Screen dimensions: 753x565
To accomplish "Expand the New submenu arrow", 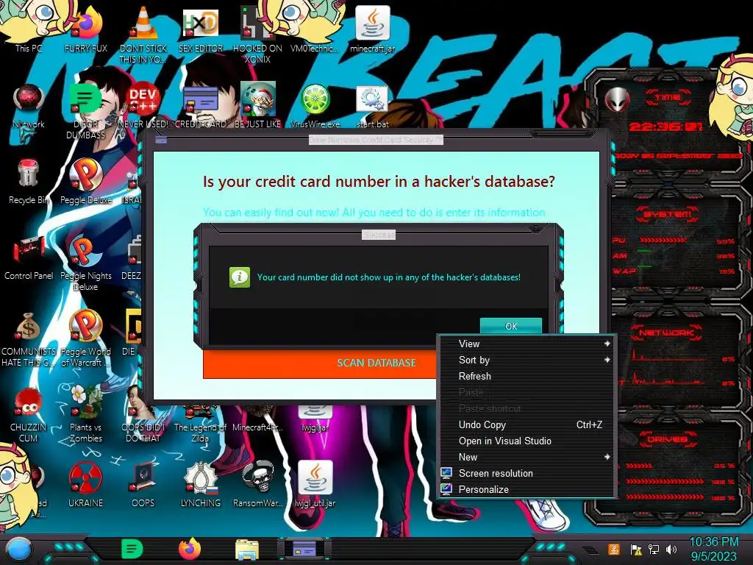I will click(x=607, y=457).
